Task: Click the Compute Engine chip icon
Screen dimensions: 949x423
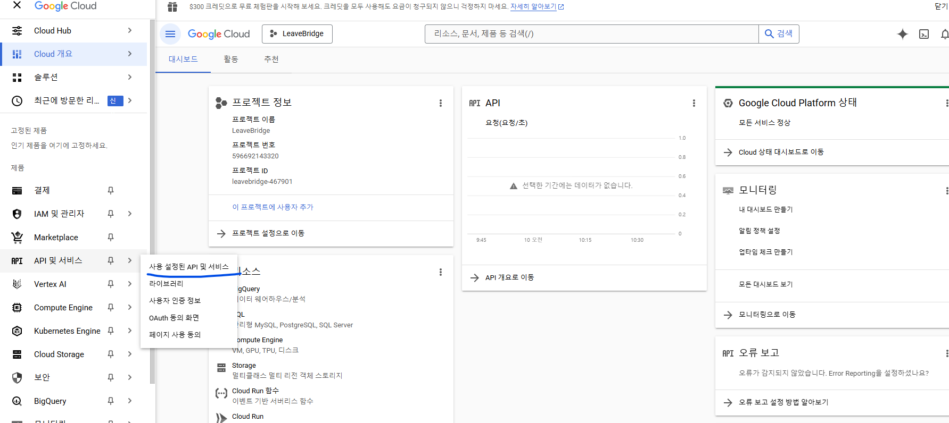Action: coord(17,308)
